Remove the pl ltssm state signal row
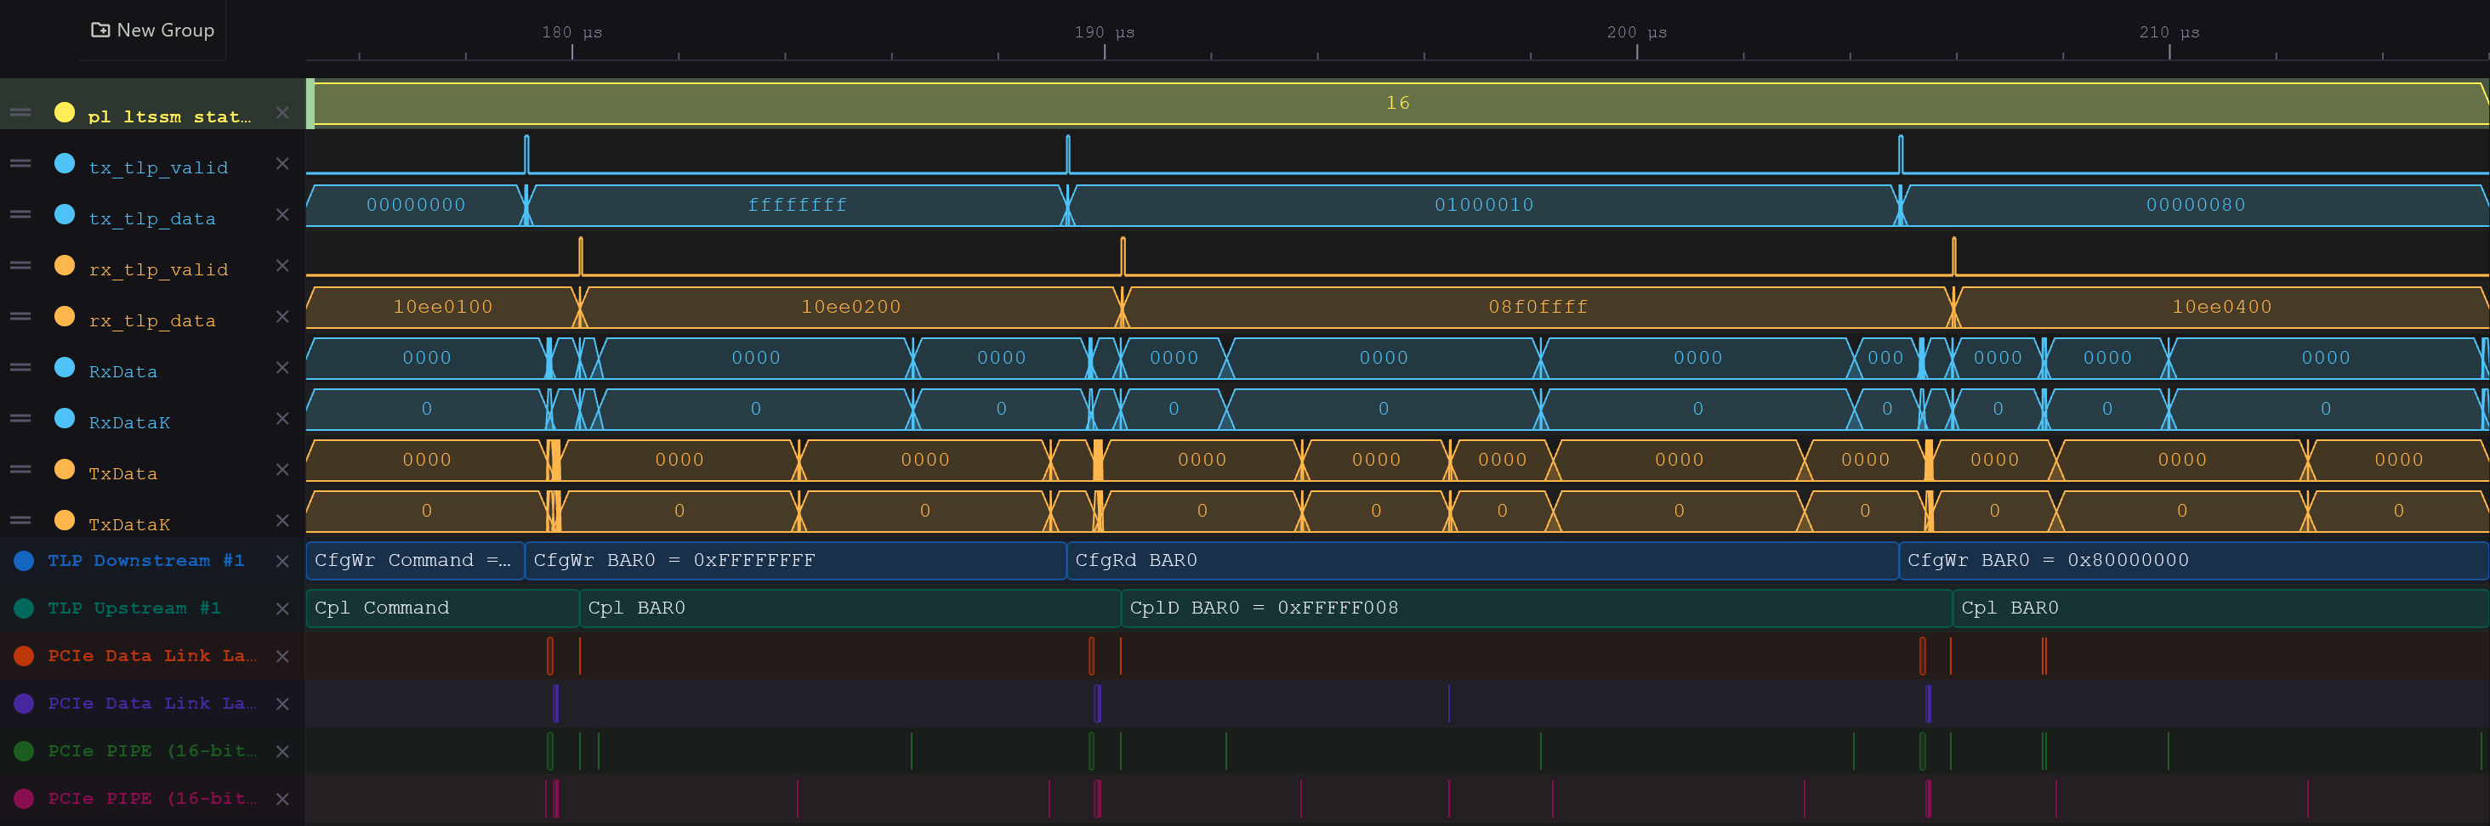 click(x=282, y=112)
